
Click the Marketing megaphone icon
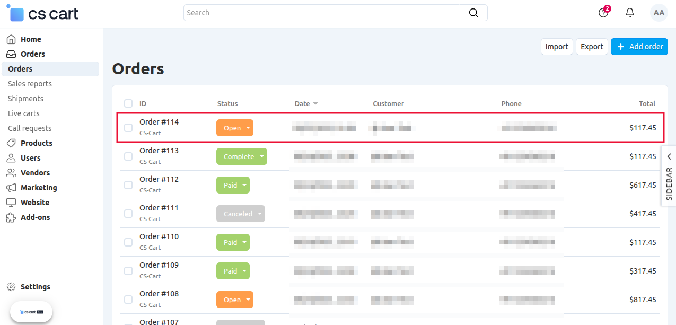(x=12, y=187)
